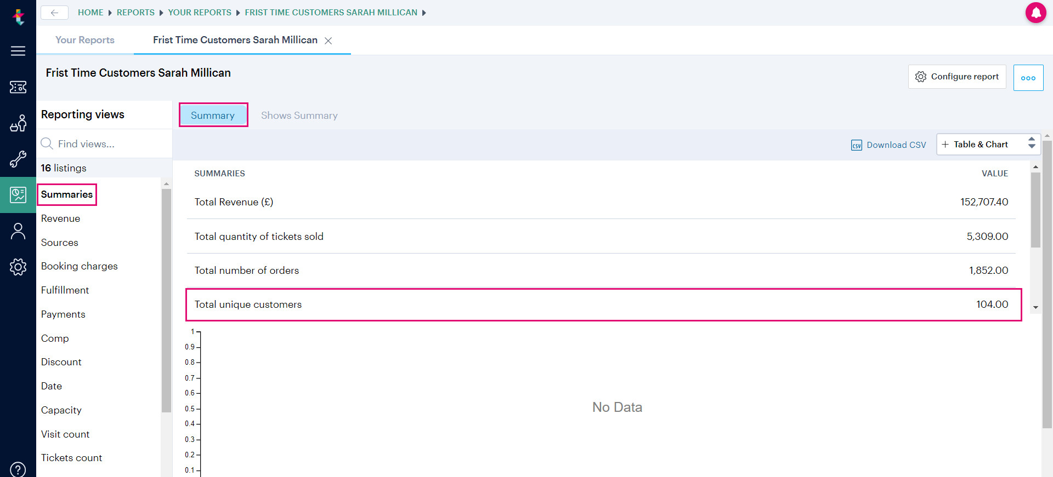Select the Shows Summary tab
This screenshot has width=1053, height=477.
299,116
